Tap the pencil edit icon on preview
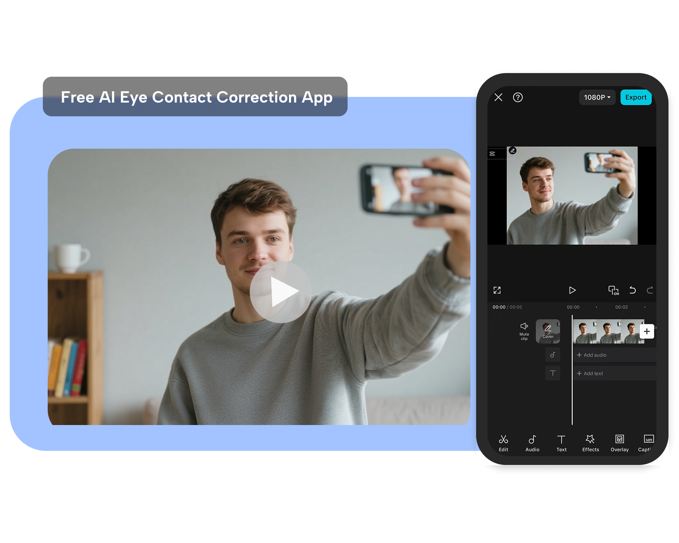This screenshot has width=679, height=543. point(512,151)
